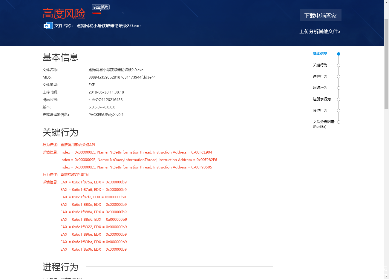The height and width of the screenshot is (279, 389).
Task: Click the MD5 hash 88894a3590b28187d31173944fdd3e44
Action: point(122,77)
